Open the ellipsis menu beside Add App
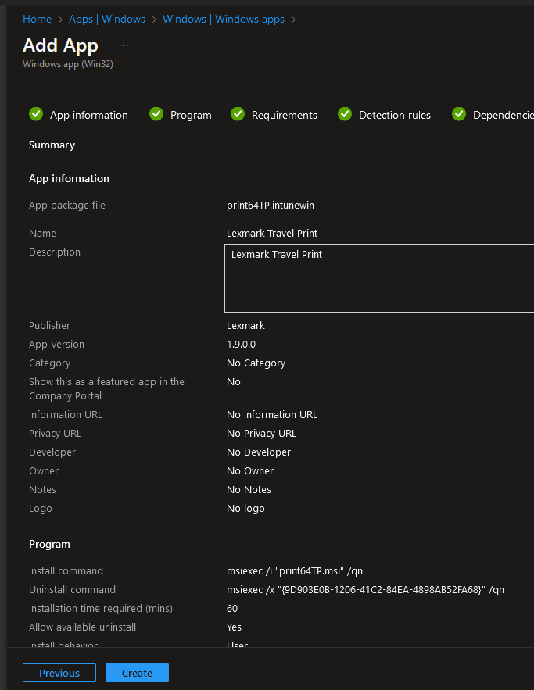This screenshot has height=690, width=534. (124, 45)
